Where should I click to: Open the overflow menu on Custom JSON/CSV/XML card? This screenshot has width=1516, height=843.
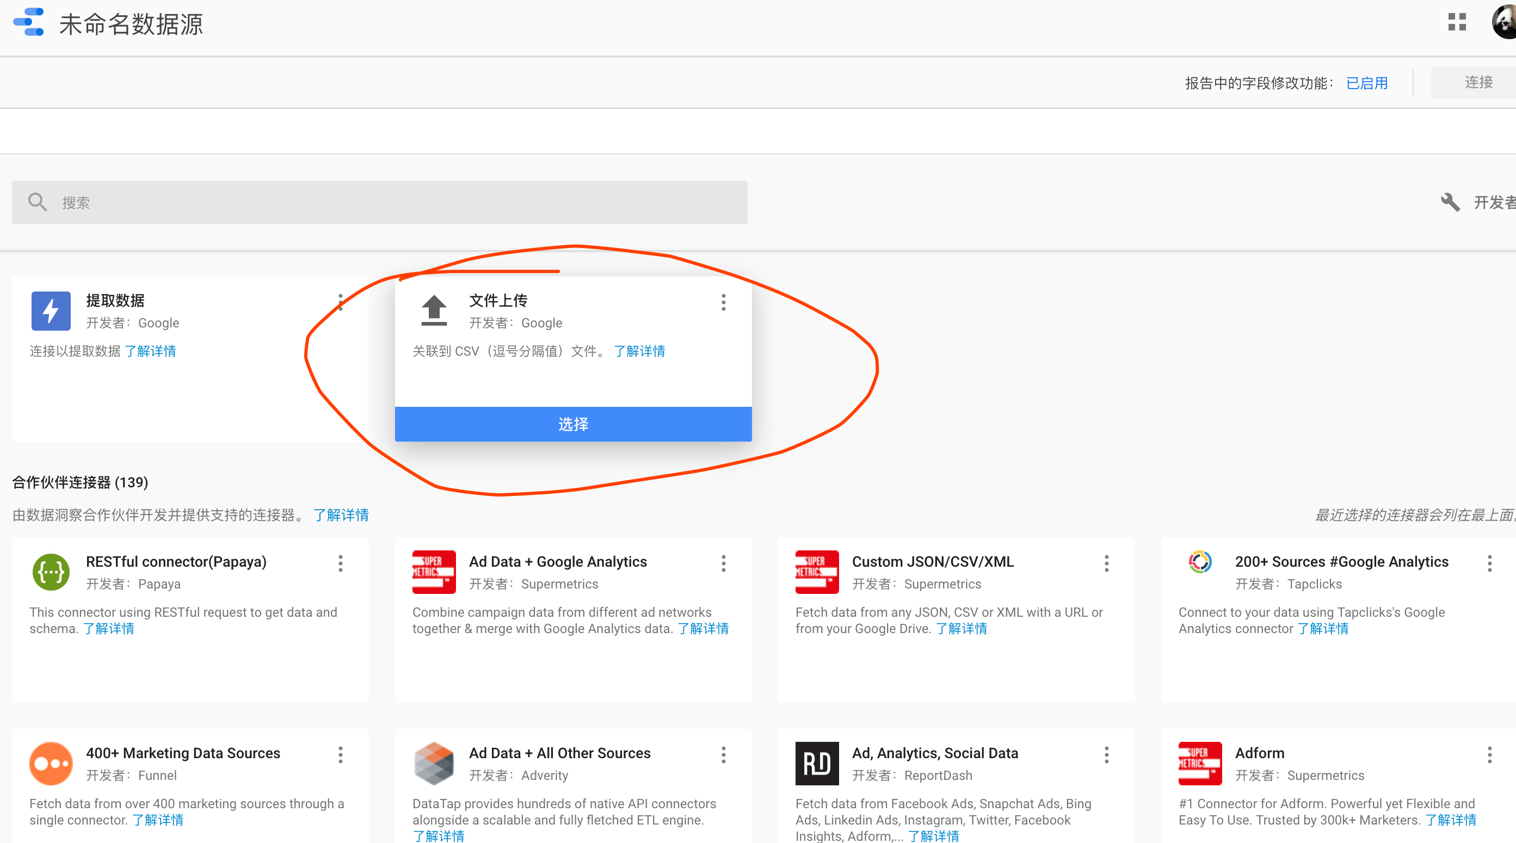[x=1106, y=563]
